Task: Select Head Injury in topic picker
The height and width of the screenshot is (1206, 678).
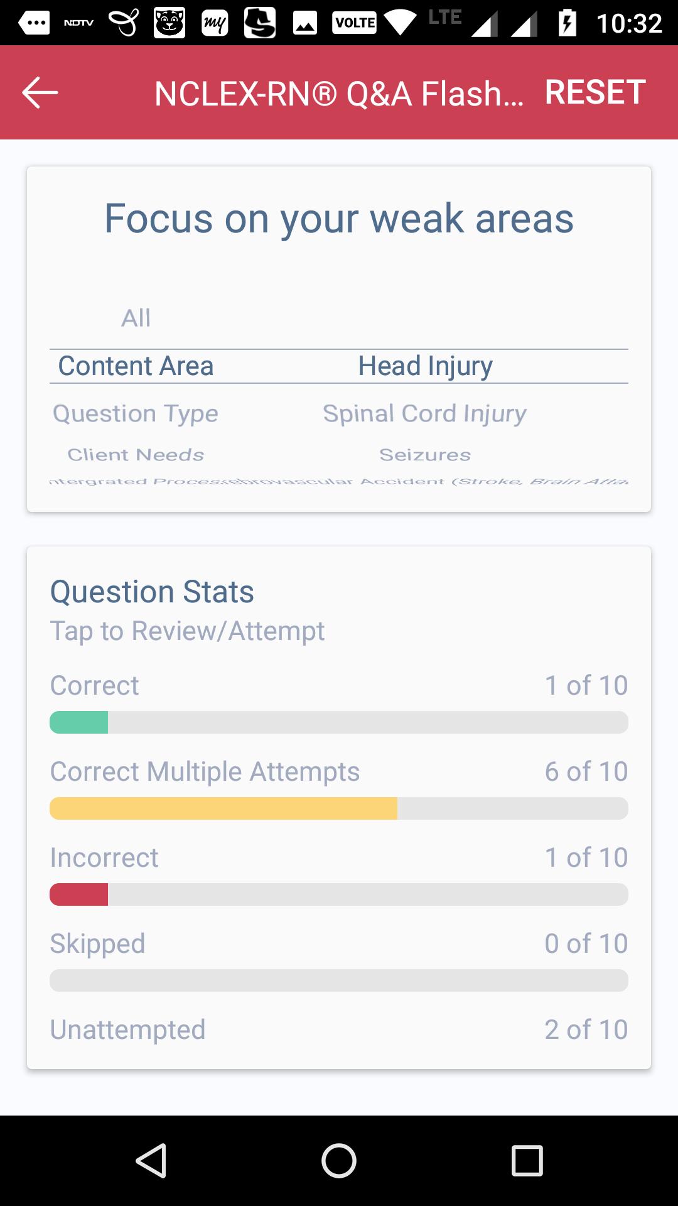Action: (x=425, y=366)
